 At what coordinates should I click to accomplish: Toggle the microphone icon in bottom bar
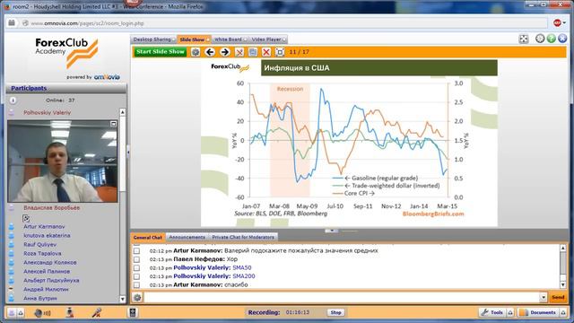click(x=97, y=312)
